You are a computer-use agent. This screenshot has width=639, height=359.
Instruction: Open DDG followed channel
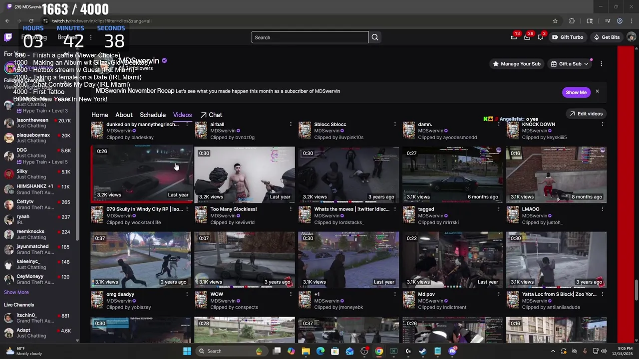click(39, 156)
